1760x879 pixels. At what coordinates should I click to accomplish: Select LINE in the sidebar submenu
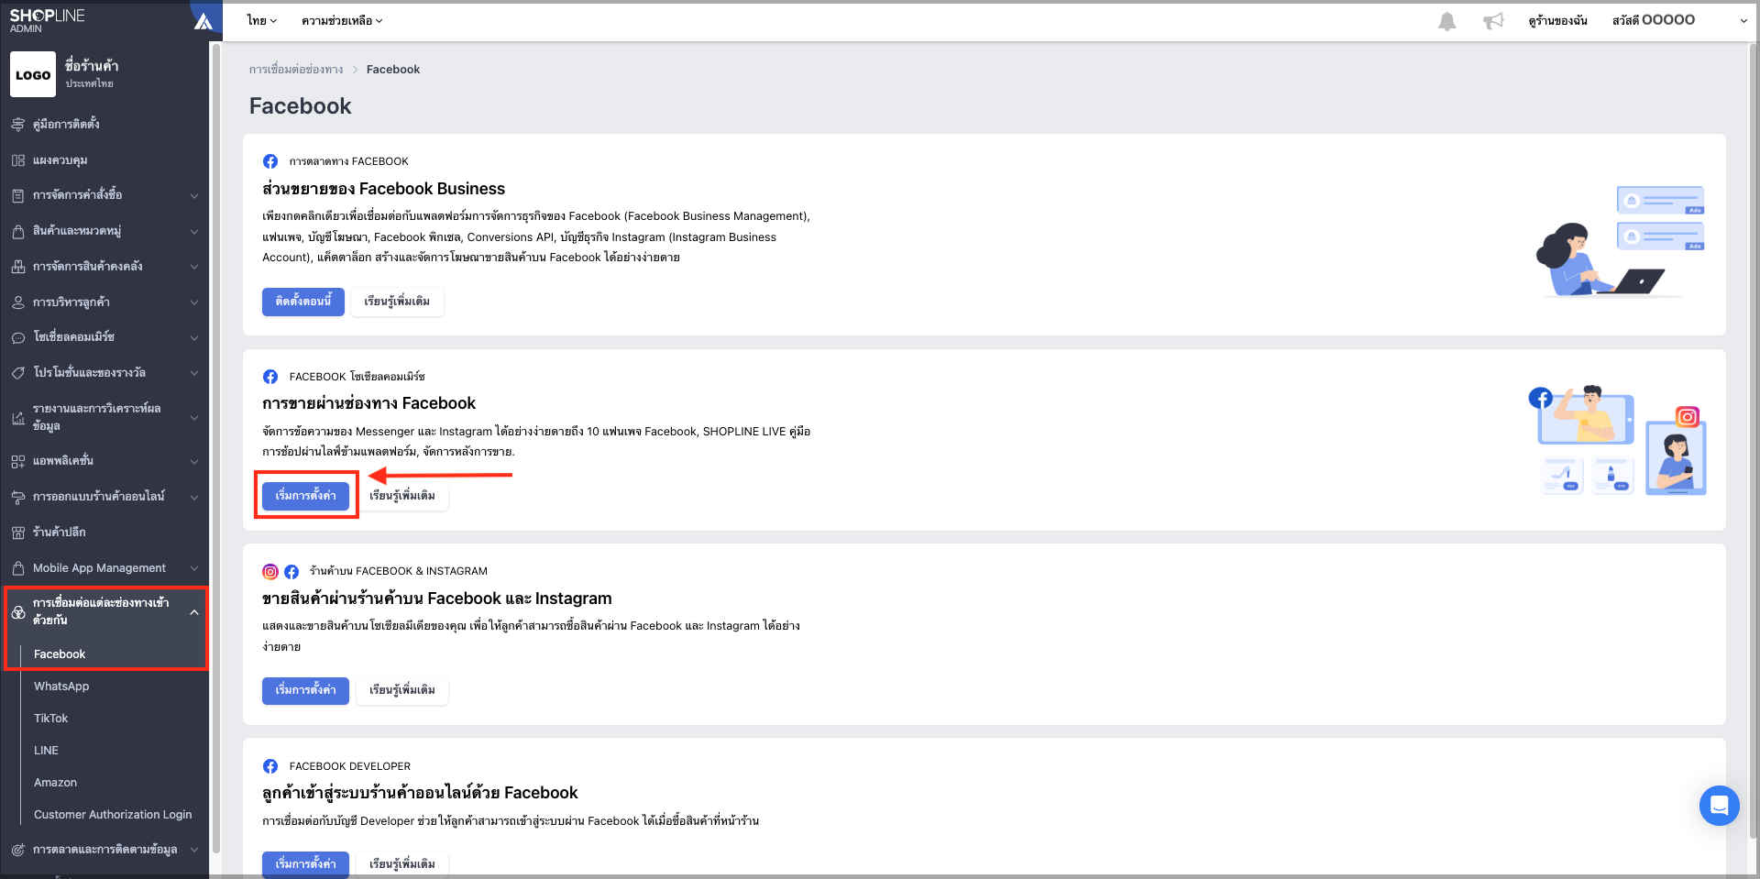(46, 751)
